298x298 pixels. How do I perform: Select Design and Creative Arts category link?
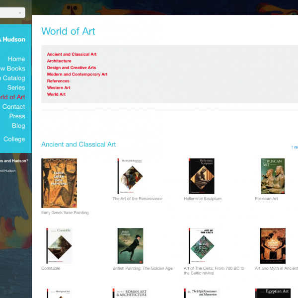point(72,68)
